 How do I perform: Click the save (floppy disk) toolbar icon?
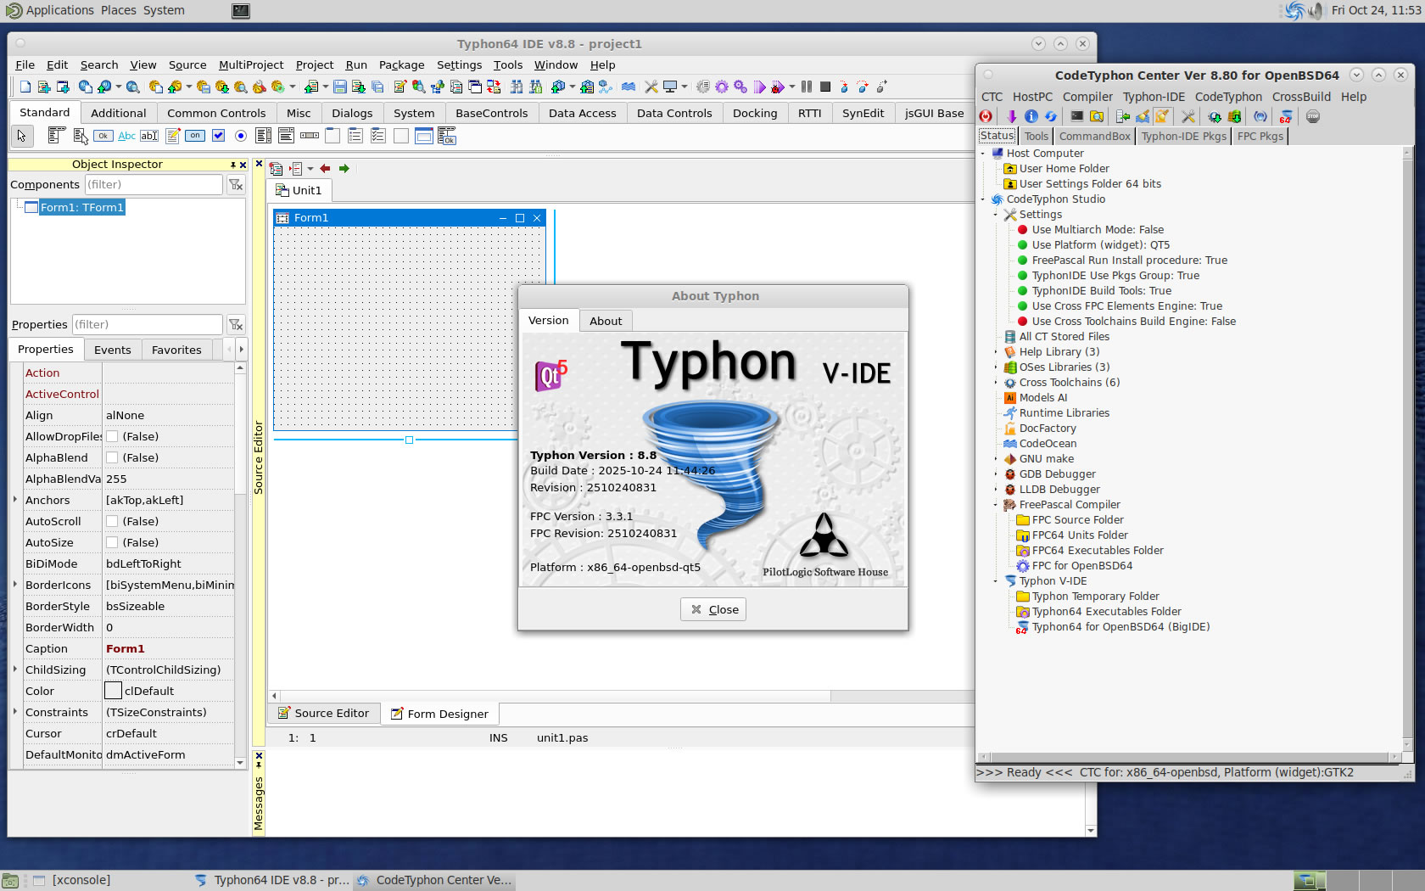(x=339, y=87)
